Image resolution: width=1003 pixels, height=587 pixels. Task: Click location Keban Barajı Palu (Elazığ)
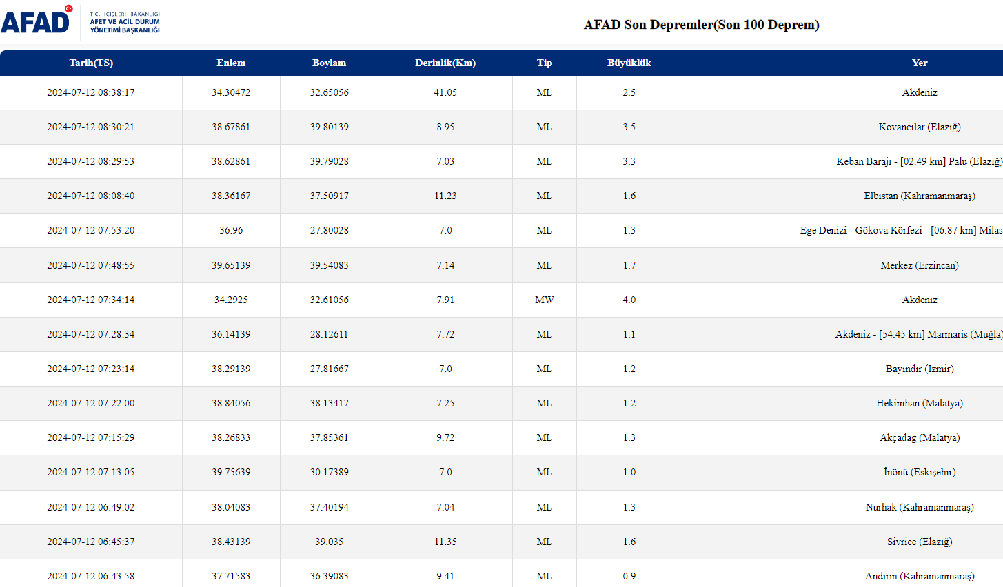920,161
